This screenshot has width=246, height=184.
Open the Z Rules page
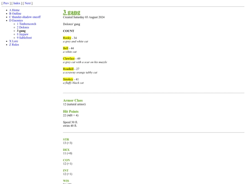coord(14,45)
